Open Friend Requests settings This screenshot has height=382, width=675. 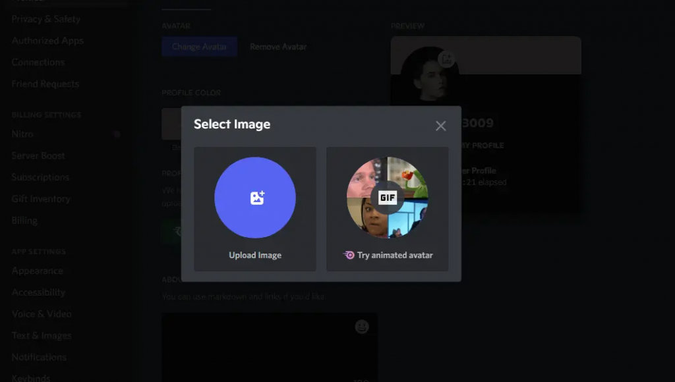(x=45, y=84)
